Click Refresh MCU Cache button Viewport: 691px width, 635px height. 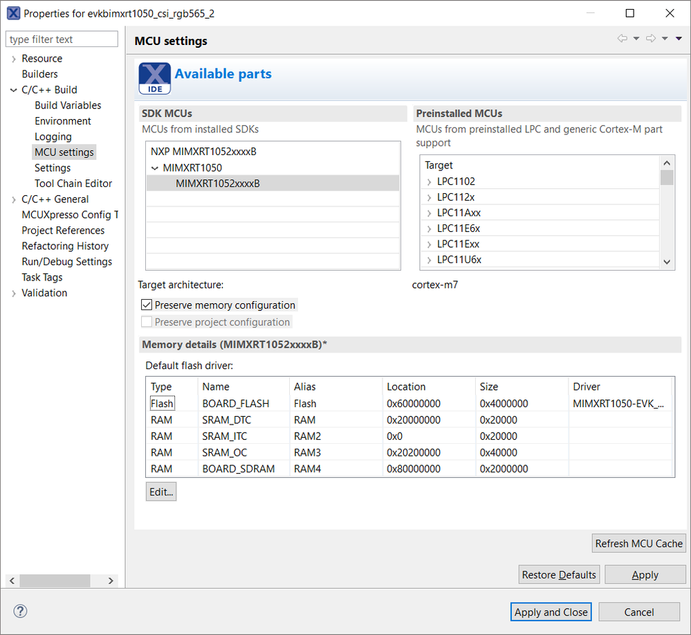point(638,544)
